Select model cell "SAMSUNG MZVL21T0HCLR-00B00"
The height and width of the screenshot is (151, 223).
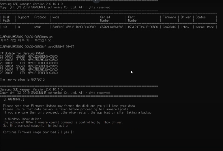pos(74,27)
